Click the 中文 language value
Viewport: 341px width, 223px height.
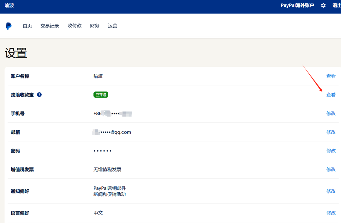(x=98, y=213)
